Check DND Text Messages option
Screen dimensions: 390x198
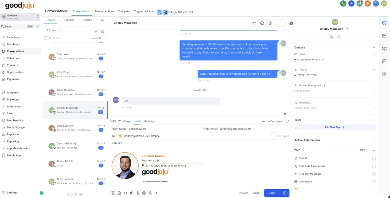pyautogui.click(x=374, y=174)
